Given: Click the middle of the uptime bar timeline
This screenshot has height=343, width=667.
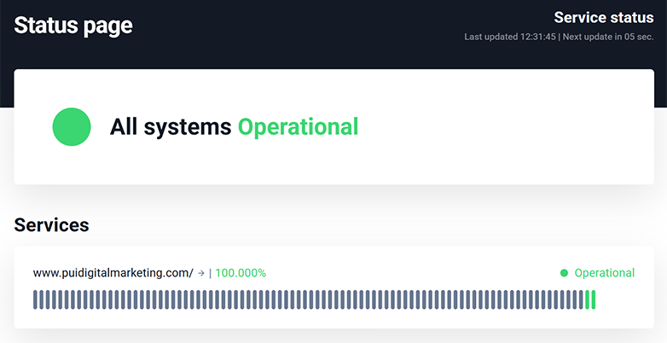Looking at the screenshot, I should 314,299.
